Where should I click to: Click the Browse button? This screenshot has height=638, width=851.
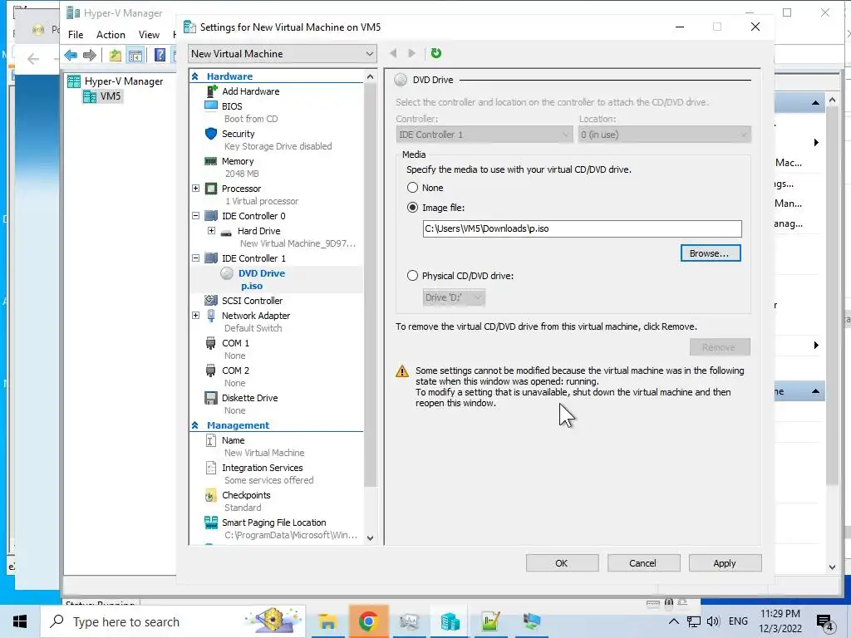click(711, 253)
